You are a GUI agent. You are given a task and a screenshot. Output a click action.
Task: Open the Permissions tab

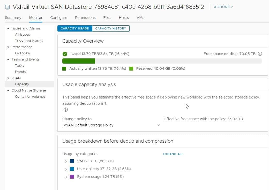click(x=85, y=18)
